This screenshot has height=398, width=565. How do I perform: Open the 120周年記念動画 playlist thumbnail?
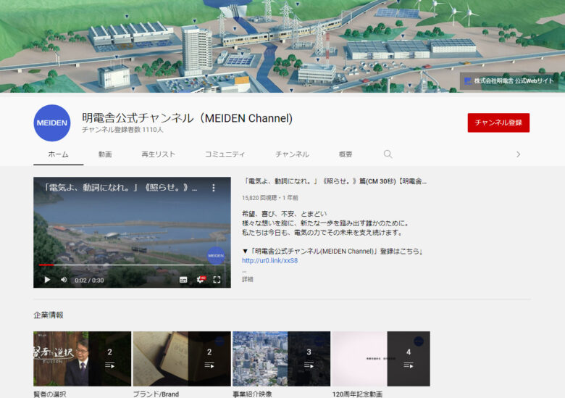click(381, 359)
